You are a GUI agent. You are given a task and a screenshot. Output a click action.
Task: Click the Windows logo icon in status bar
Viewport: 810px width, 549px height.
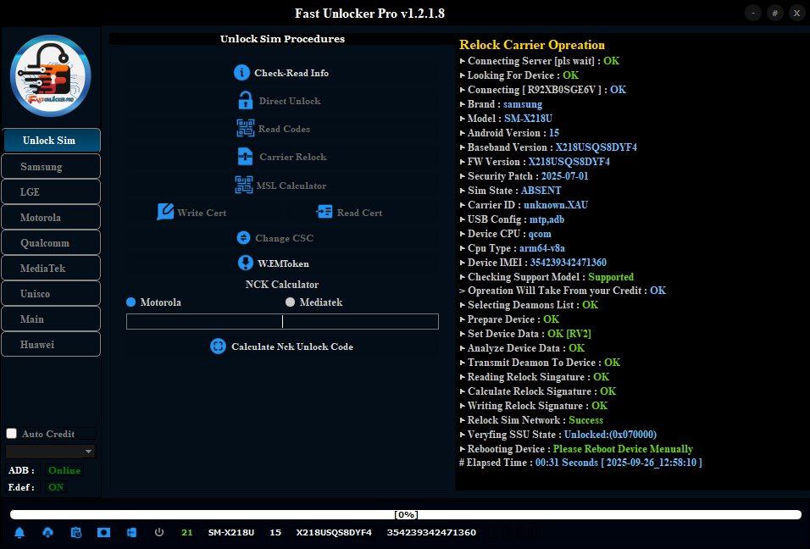(x=131, y=532)
